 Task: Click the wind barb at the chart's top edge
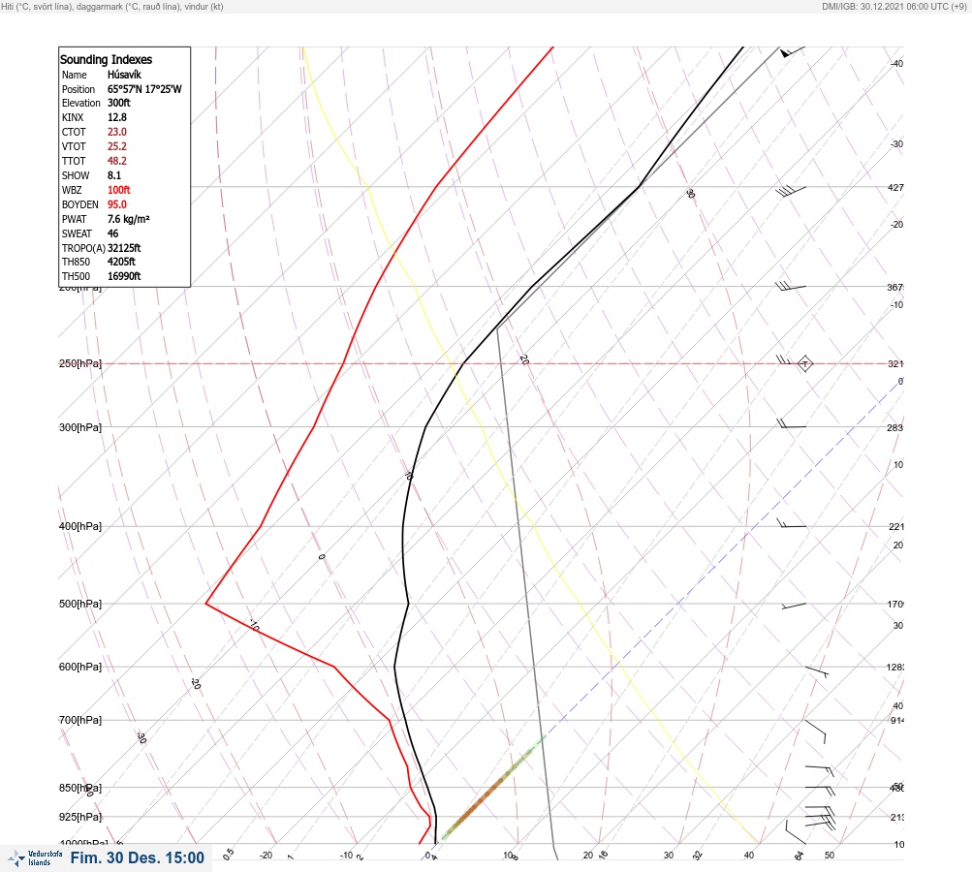[792, 51]
